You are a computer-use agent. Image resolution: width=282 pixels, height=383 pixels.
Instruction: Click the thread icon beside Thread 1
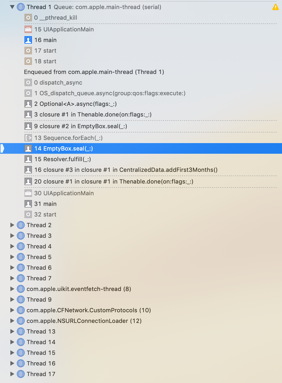20,7
